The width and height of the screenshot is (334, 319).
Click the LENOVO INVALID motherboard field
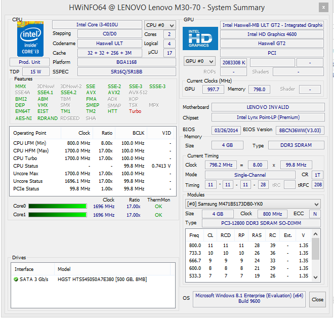click(x=268, y=107)
